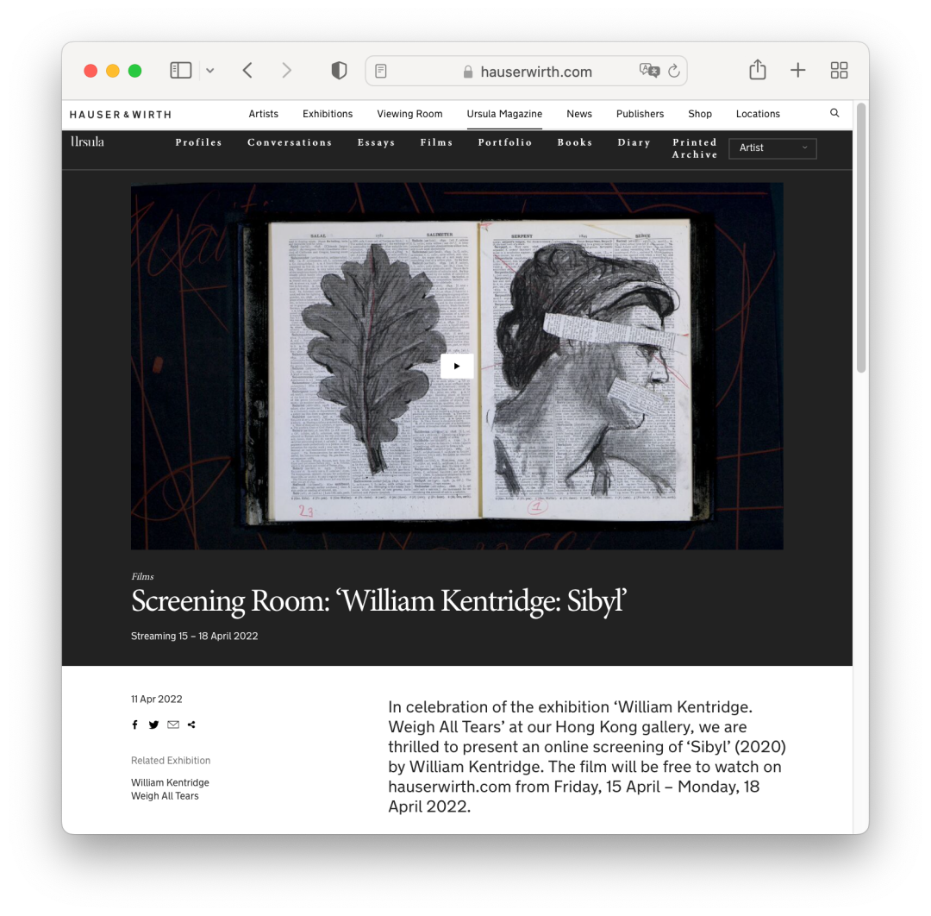
Task: Click the 'Related Exhibition' label
Action: [x=171, y=761]
